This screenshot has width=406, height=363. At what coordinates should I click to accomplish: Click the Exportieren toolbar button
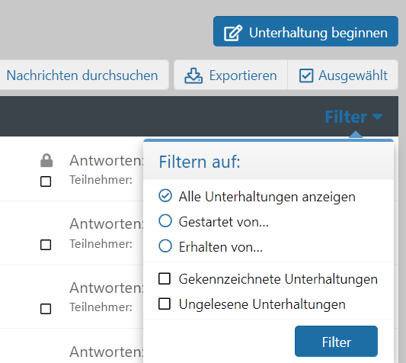pyautogui.click(x=231, y=75)
